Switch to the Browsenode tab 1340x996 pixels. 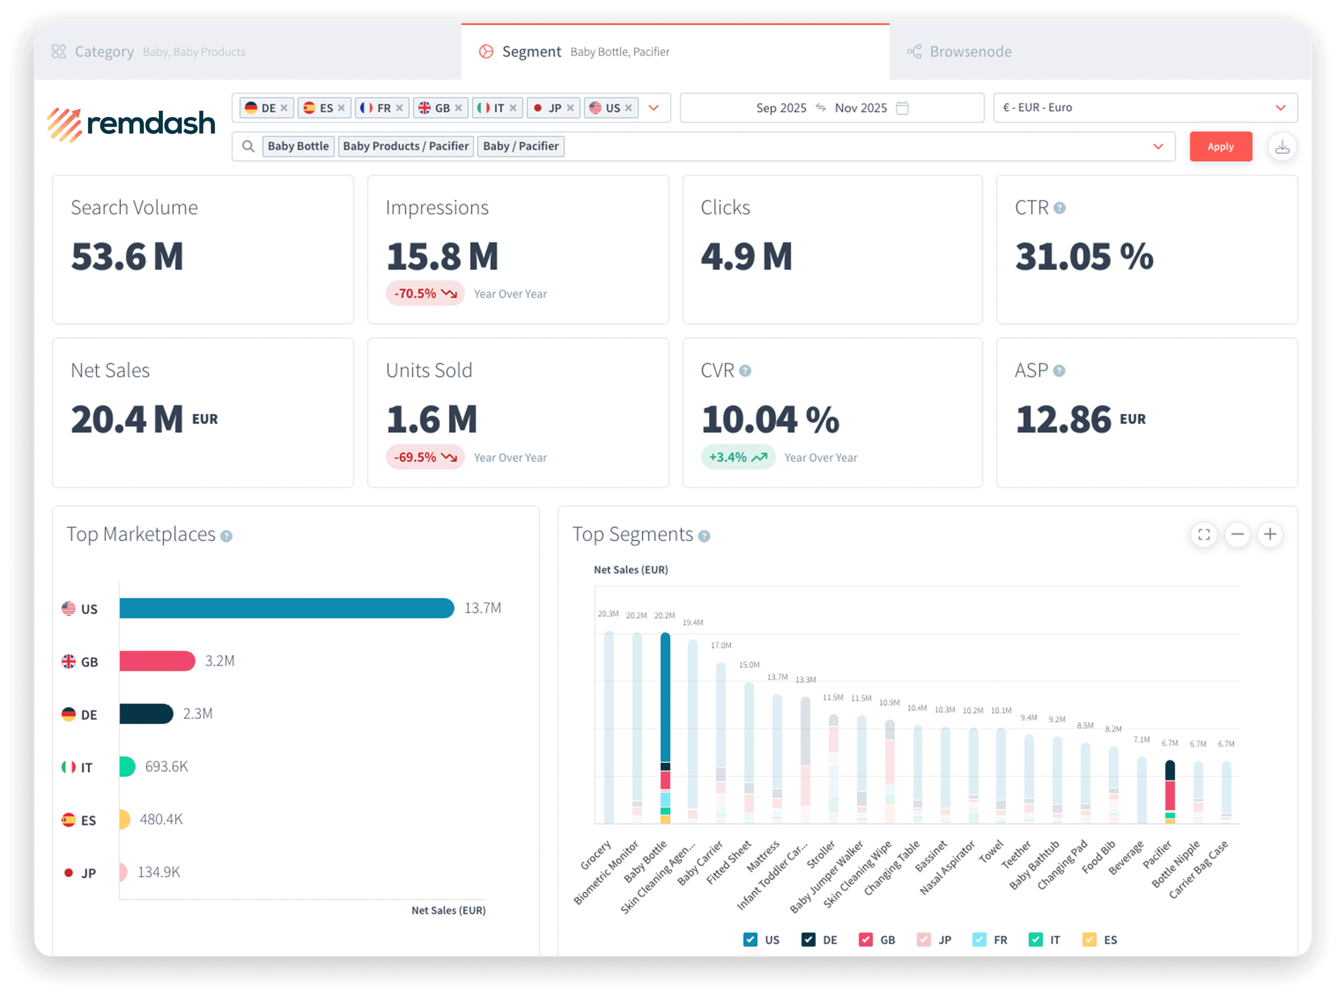pos(970,52)
